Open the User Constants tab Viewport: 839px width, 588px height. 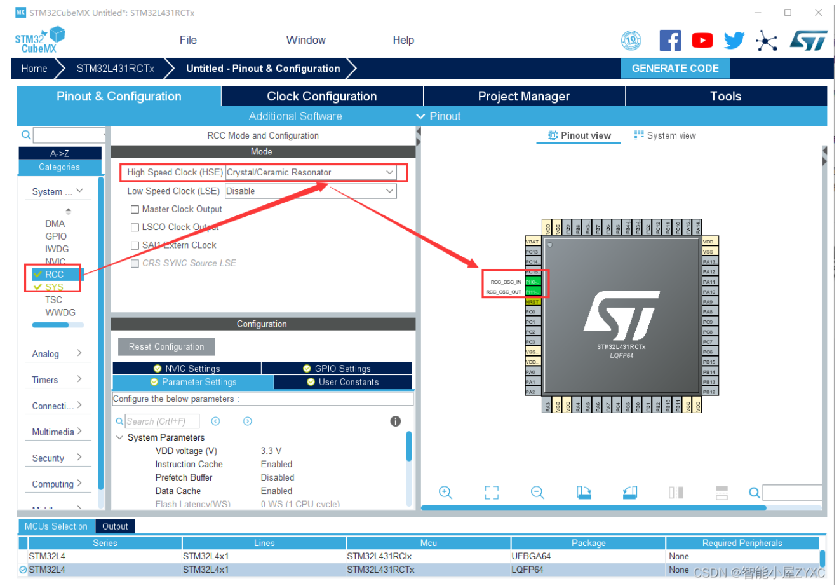[x=343, y=382]
